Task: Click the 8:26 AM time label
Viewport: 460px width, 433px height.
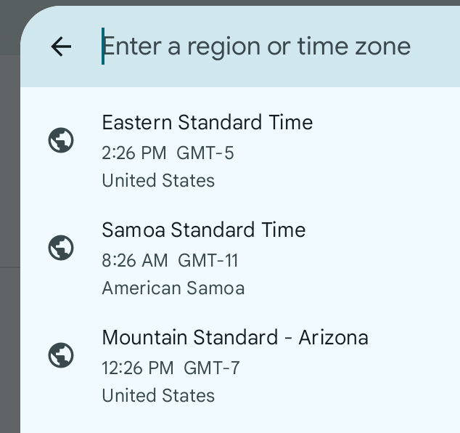Action: pyautogui.click(x=135, y=261)
